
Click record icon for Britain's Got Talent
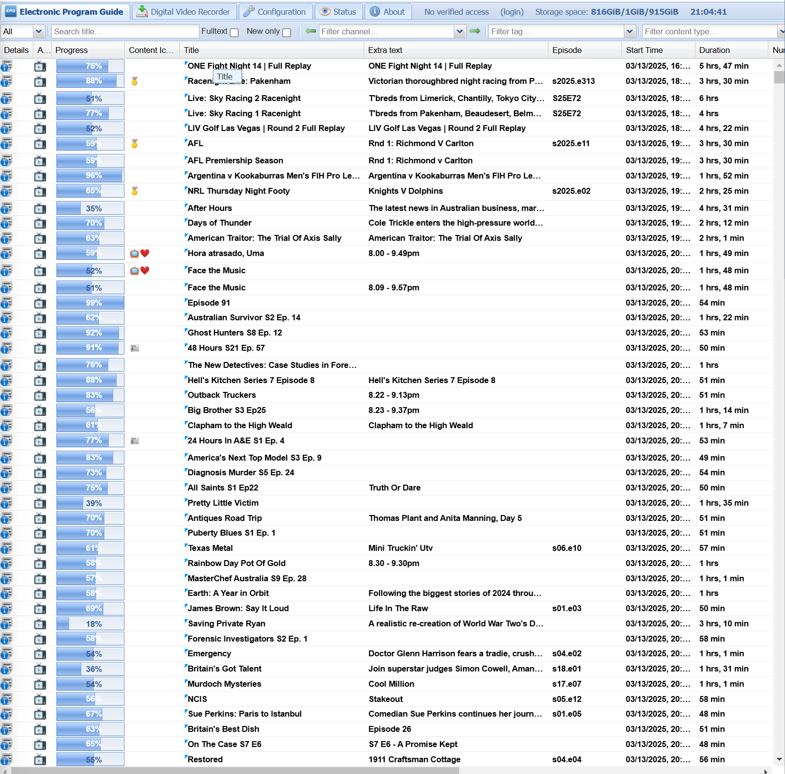coord(40,669)
